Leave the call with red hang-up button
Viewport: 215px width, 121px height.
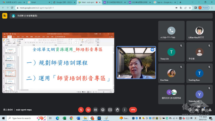[x=133, y=110]
